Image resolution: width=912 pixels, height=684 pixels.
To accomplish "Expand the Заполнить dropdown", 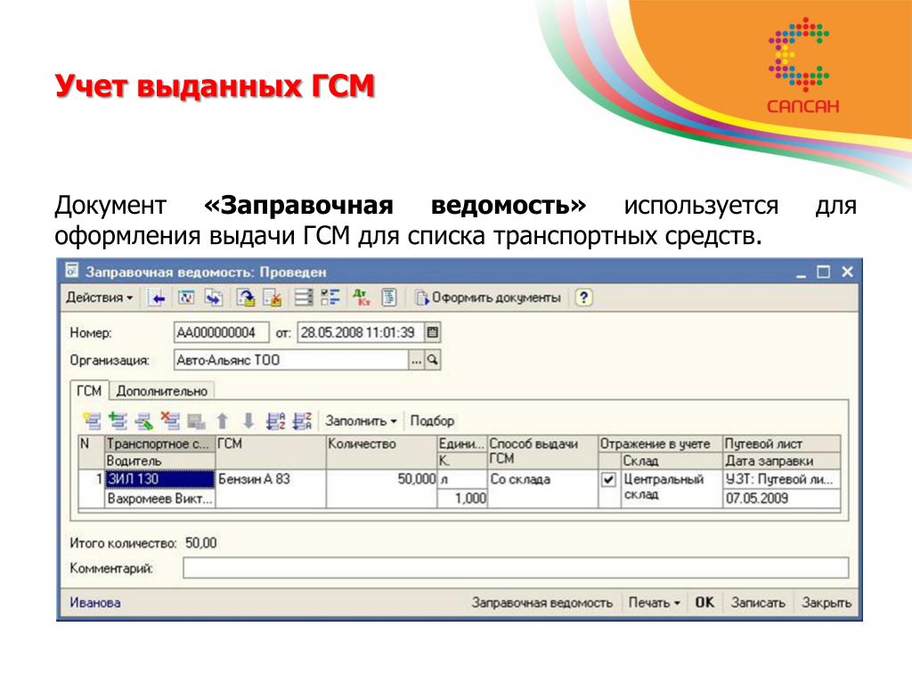I will click(361, 420).
